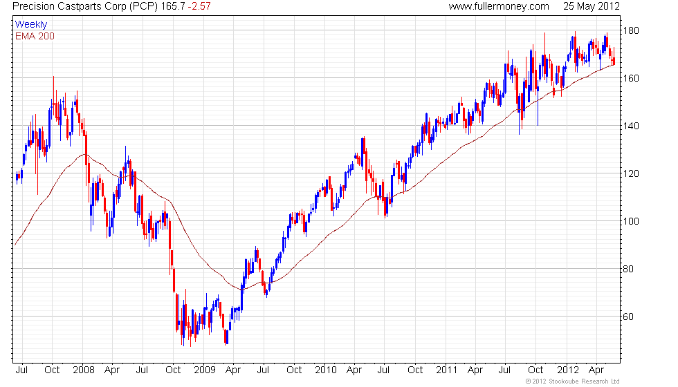Click the Apr label just after 2012

click(596, 370)
